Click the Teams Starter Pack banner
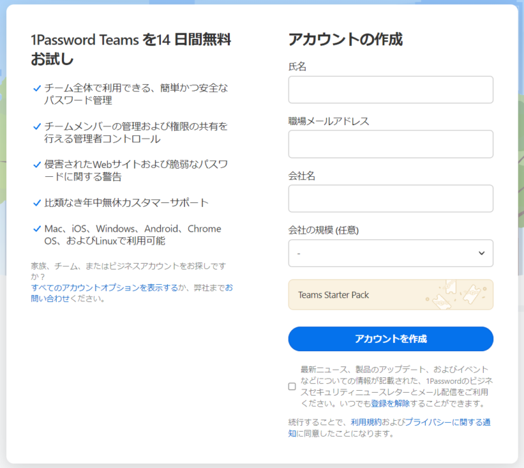Image resolution: width=524 pixels, height=468 pixels. pos(391,294)
